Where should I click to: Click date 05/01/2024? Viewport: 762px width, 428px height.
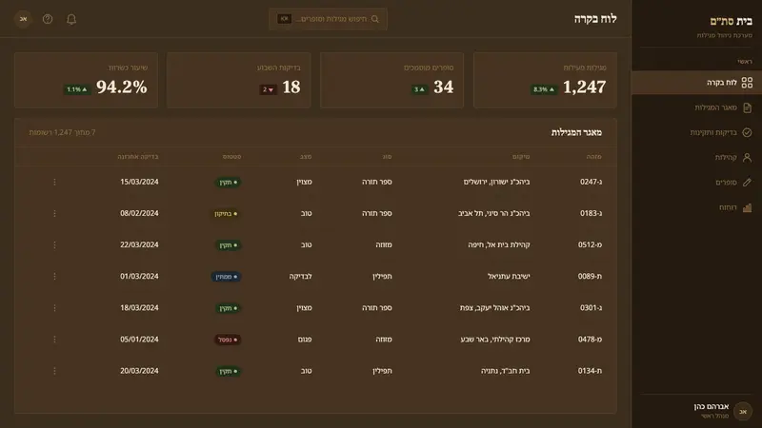coord(139,340)
